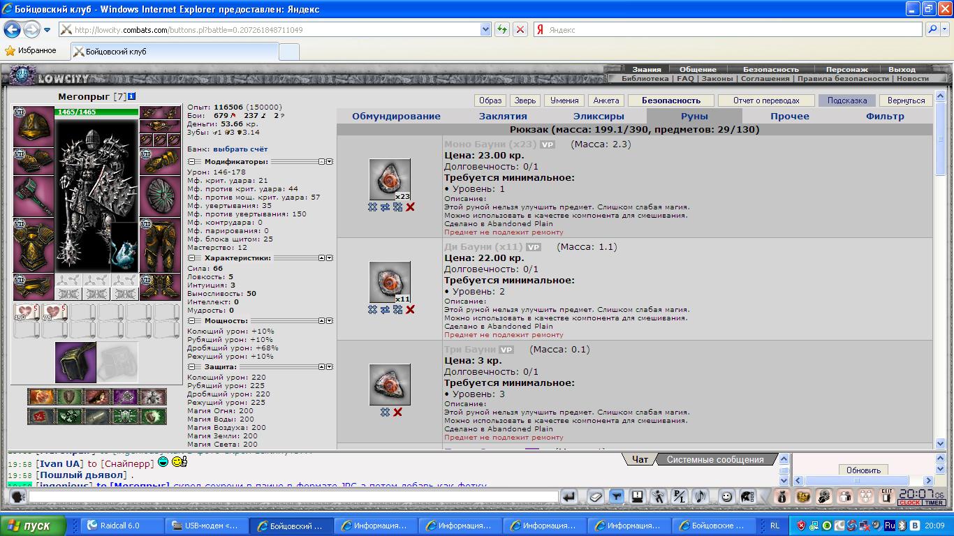
Task: Follow the выбрать счёт bank link
Action: click(x=240, y=149)
